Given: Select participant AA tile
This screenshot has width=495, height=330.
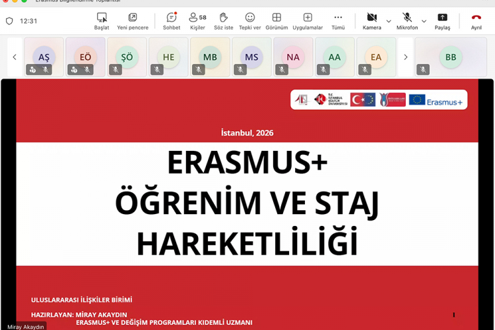Looking at the screenshot, I should [335, 57].
